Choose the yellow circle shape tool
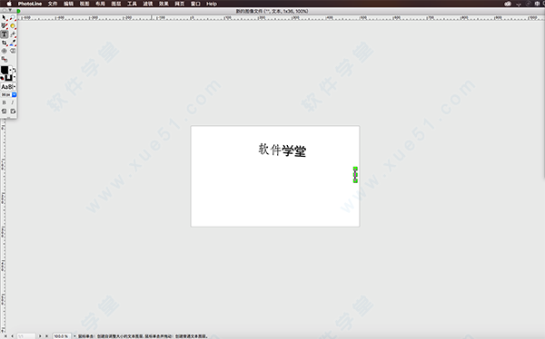This screenshot has width=545, height=339. tap(13, 26)
